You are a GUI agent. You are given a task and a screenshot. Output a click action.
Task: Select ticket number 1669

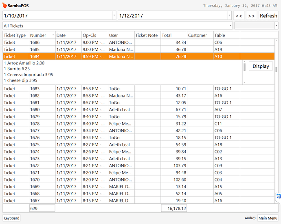pos(35,187)
